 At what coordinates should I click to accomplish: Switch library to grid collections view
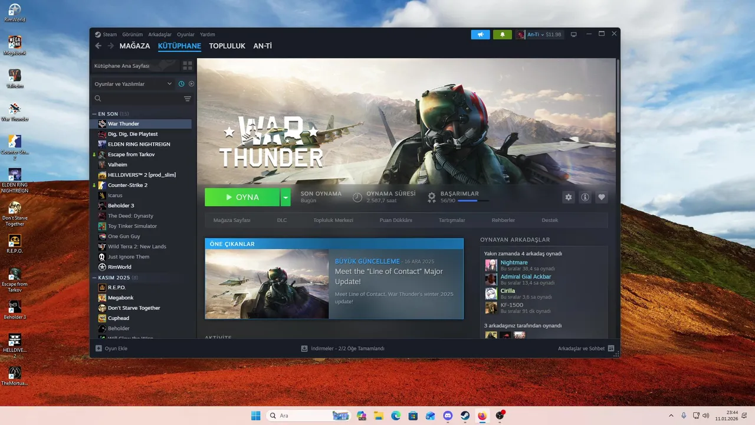tap(188, 66)
